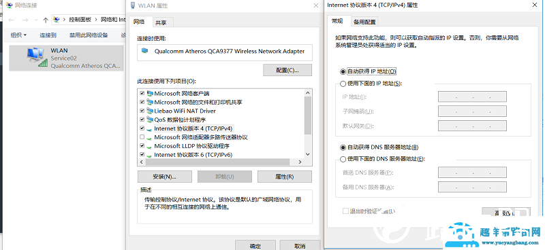545x250 pixels.
Task: Toggle Microsoft LLDP 协议驱动程序 checkbox
Action: point(142,146)
